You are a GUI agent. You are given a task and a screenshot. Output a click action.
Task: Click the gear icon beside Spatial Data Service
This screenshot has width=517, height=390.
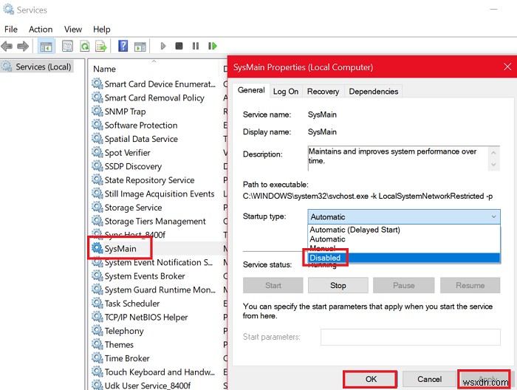coord(97,139)
